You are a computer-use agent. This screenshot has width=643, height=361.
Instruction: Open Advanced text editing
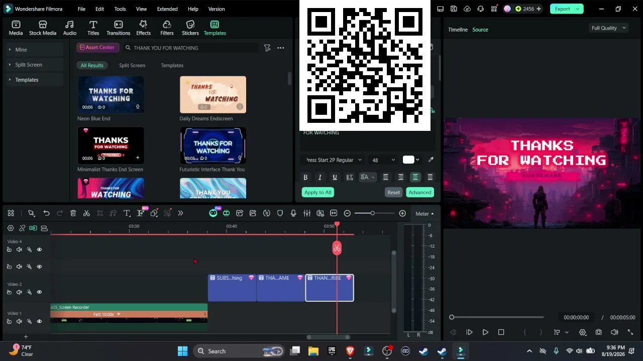(420, 193)
